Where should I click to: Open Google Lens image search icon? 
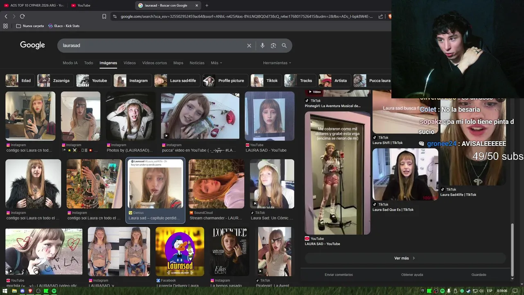coord(273,45)
